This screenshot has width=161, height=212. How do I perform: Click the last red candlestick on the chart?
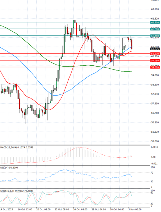pyautogui.click(x=132, y=44)
